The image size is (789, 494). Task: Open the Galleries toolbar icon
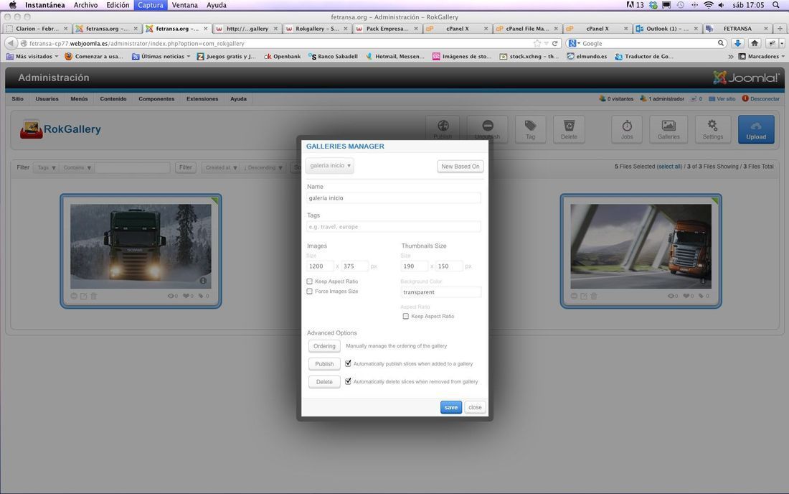click(668, 129)
